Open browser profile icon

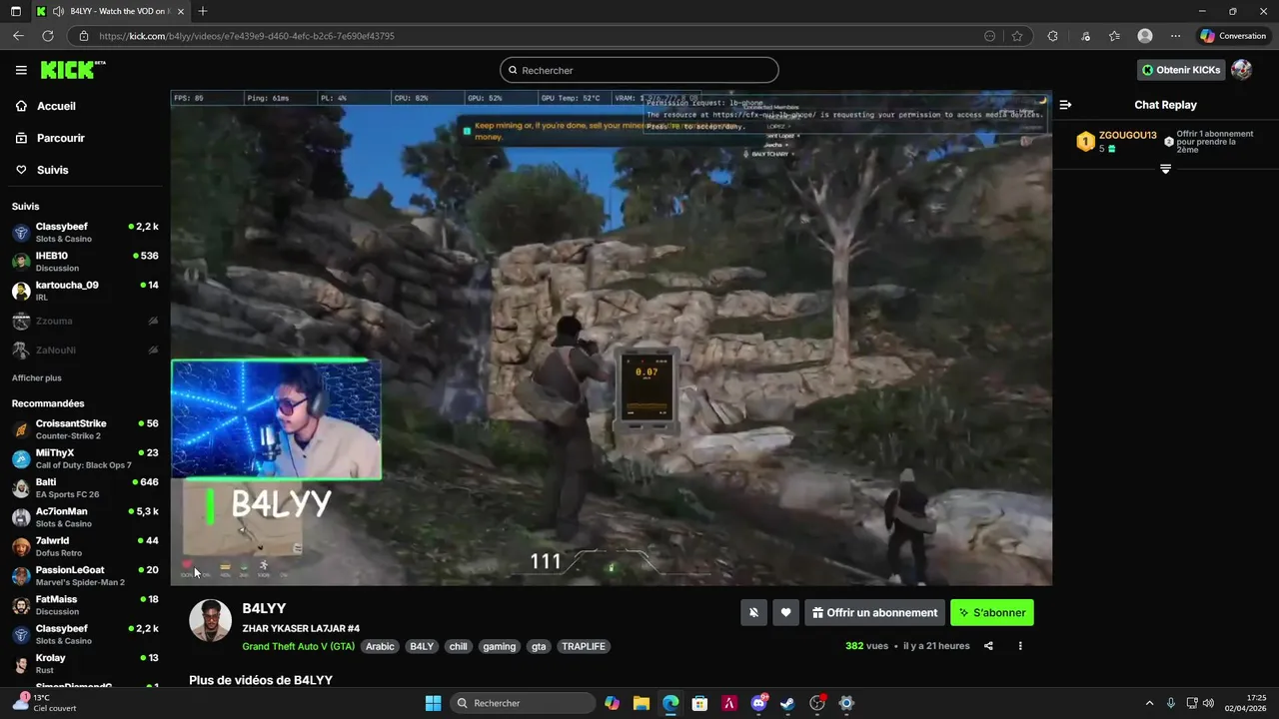coord(1145,36)
